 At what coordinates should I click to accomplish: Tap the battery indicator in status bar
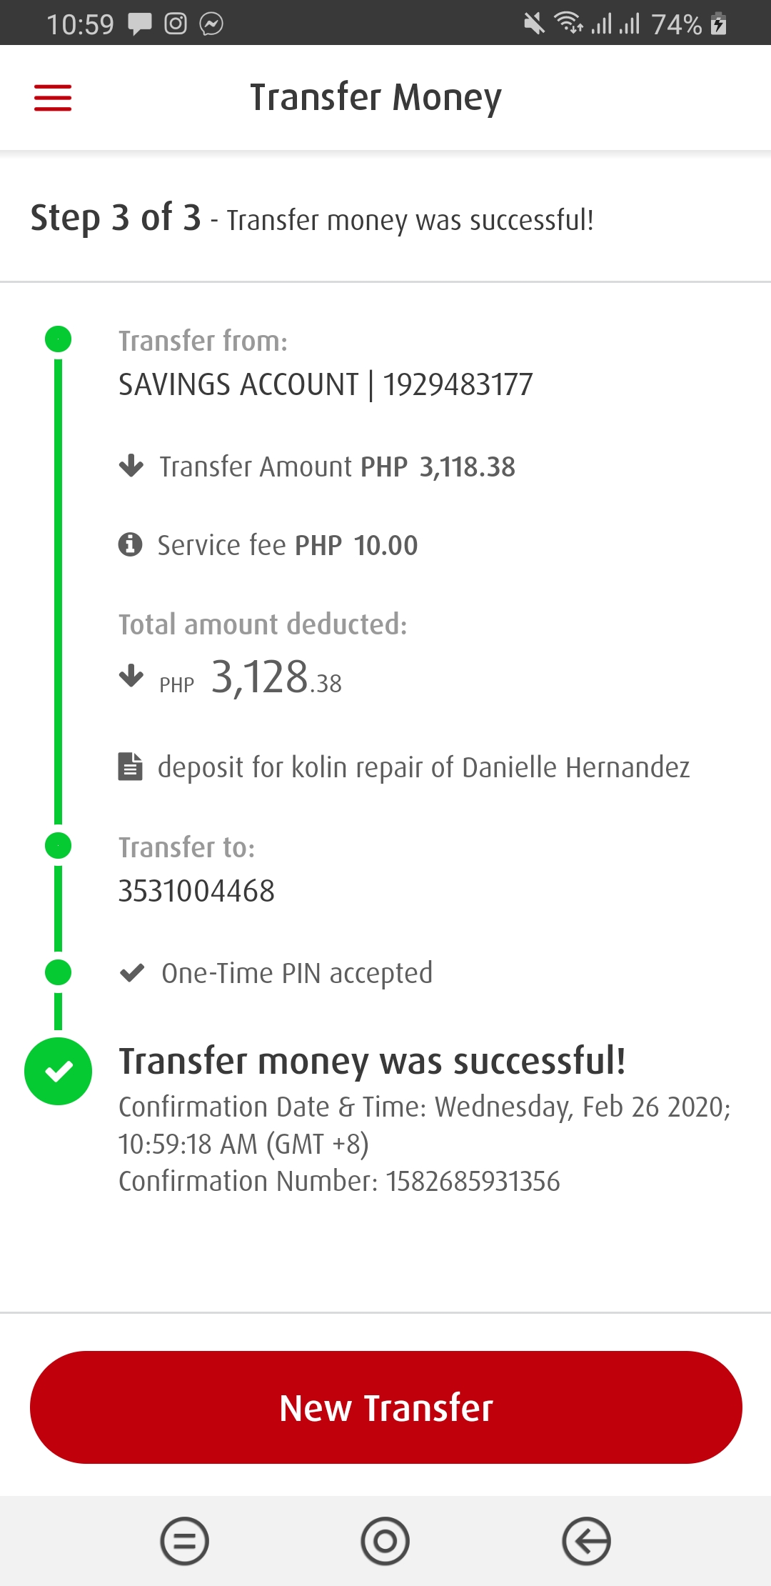tap(719, 24)
